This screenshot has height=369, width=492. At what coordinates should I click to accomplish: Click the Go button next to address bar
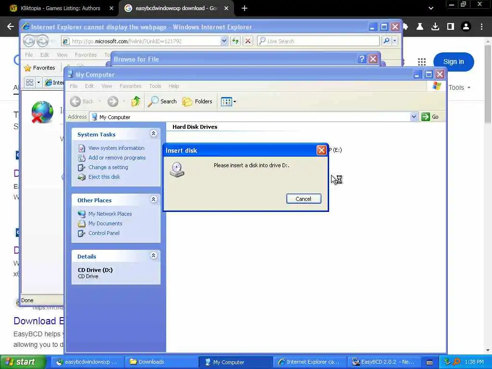pyautogui.click(x=430, y=117)
